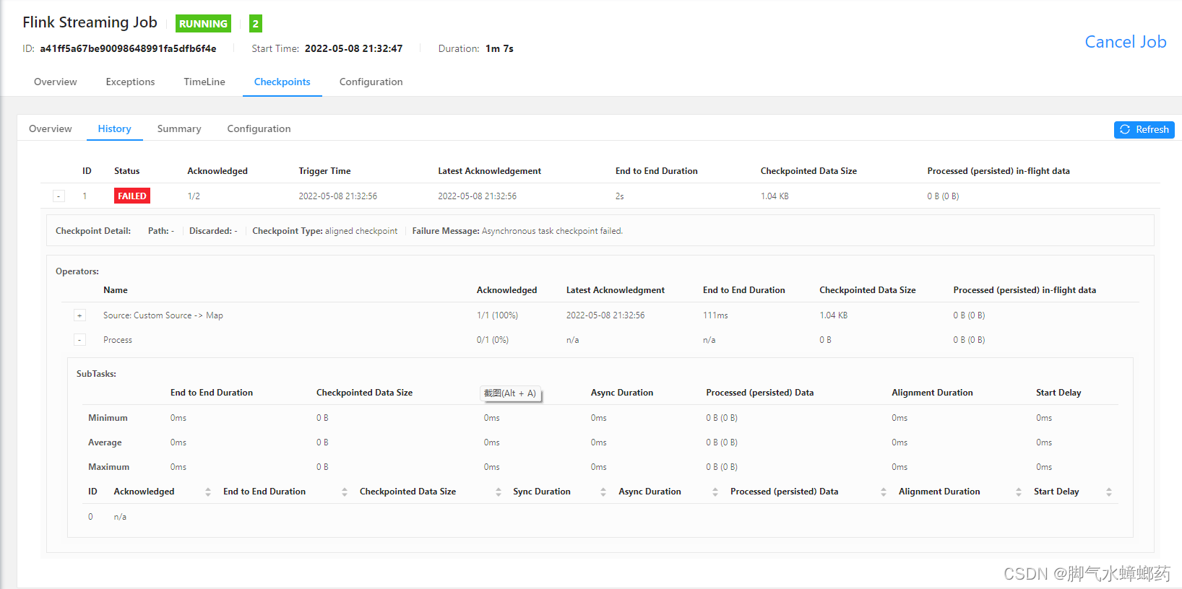This screenshot has width=1182, height=589.
Task: Cancel the running Flink job
Action: (1125, 42)
